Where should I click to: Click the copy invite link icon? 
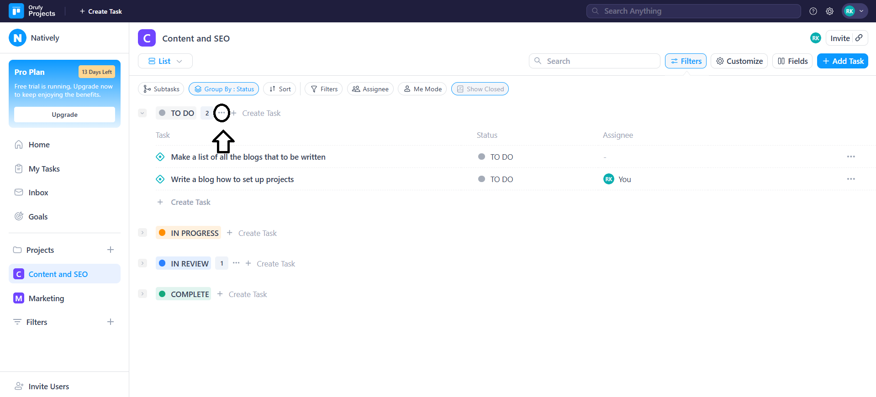(x=859, y=38)
